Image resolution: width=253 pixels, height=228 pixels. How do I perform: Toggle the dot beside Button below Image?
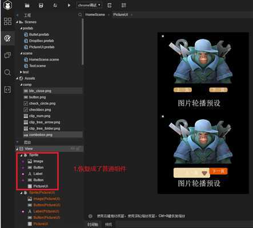coord(23,168)
